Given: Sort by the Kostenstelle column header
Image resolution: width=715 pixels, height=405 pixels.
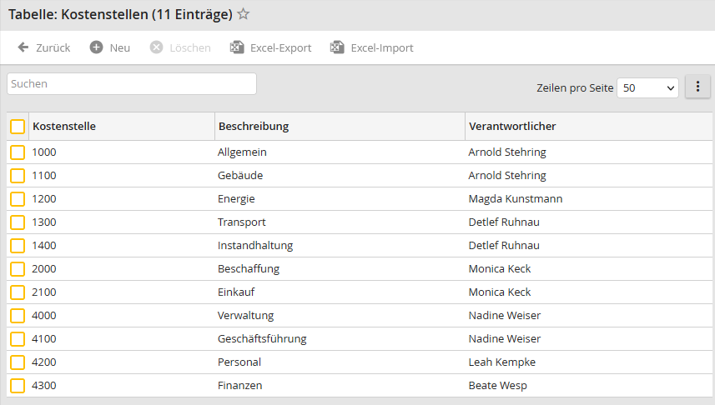Looking at the screenshot, I should [64, 127].
